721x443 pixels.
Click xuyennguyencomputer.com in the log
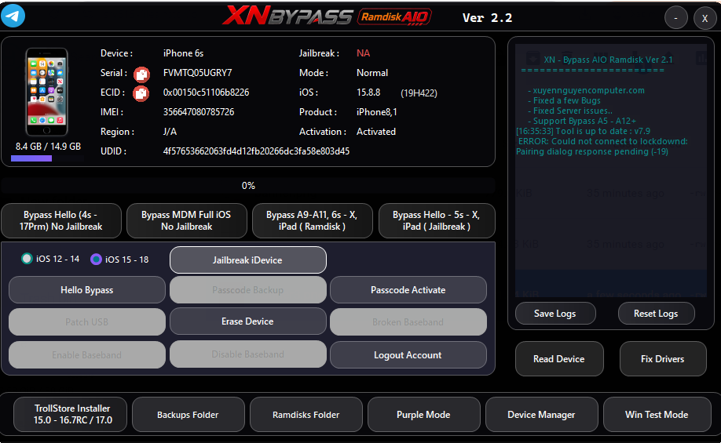click(588, 90)
